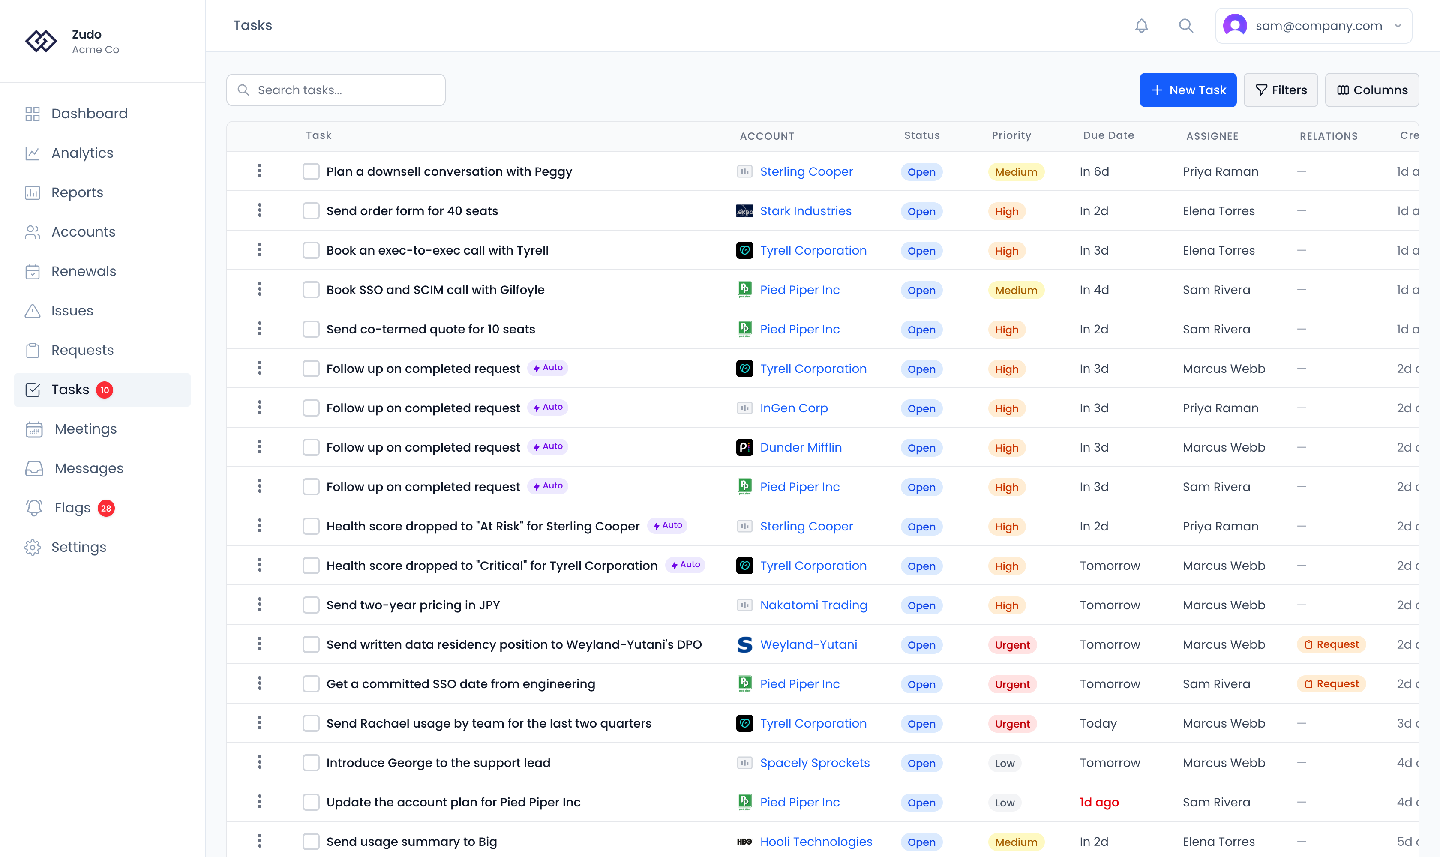Click the Stark Industries account logo
Screen dimensions: 1440x857
point(744,211)
